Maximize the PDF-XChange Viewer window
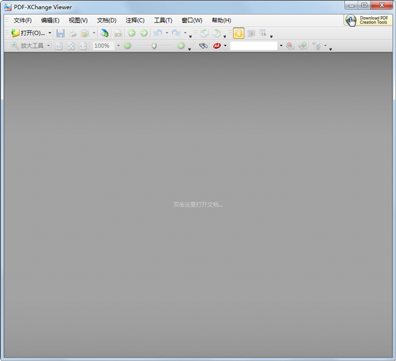 pos(364,5)
